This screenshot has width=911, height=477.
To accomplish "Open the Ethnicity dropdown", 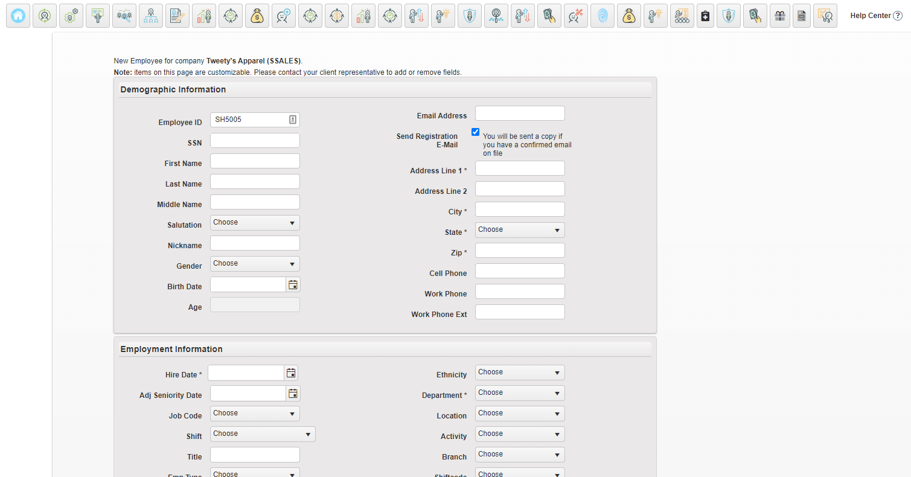I will (x=520, y=373).
